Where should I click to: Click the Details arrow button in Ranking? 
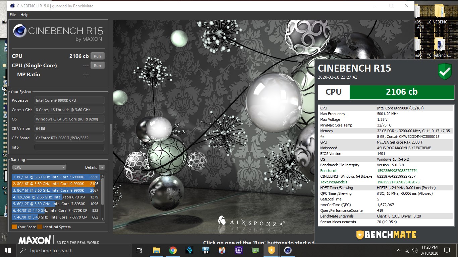point(102,167)
